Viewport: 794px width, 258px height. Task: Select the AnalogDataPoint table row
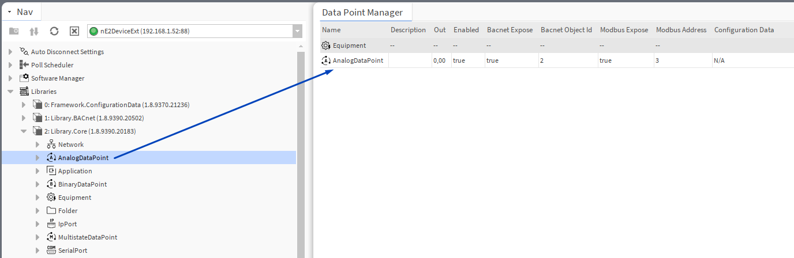click(358, 60)
